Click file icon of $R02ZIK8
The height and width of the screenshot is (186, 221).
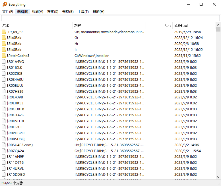(x=4, y=74)
